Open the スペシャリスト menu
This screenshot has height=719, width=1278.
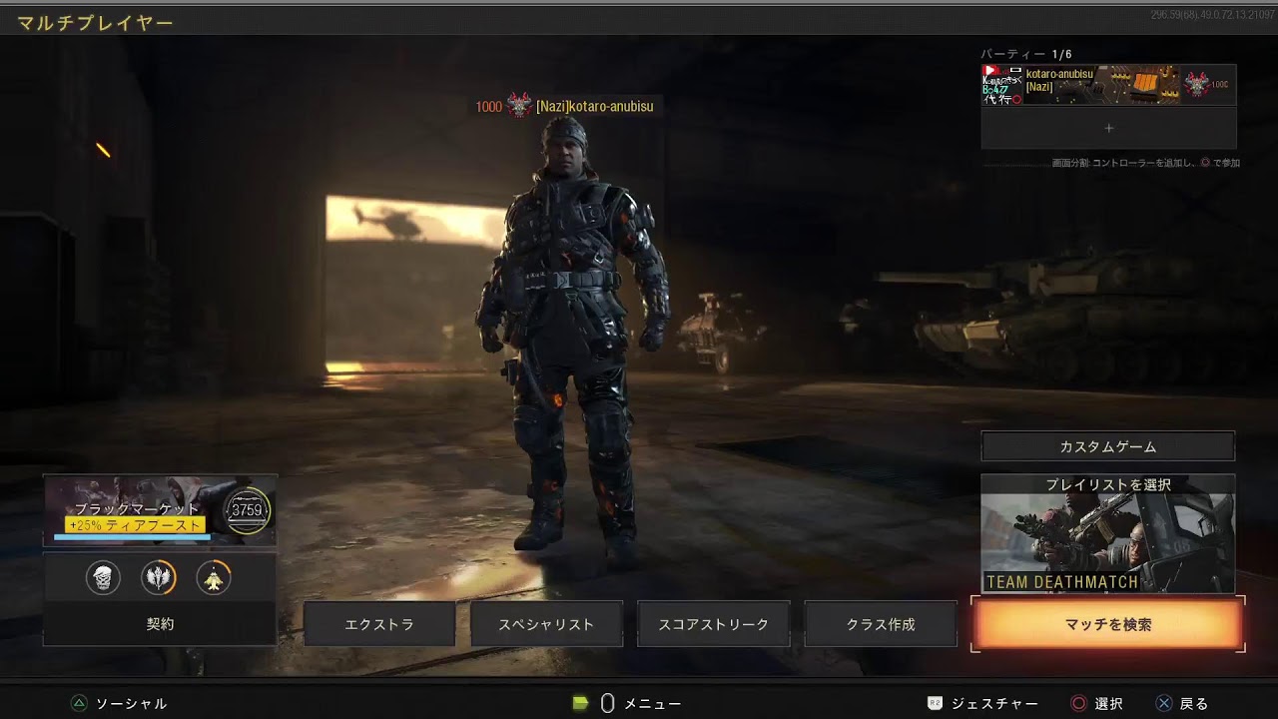(546, 624)
